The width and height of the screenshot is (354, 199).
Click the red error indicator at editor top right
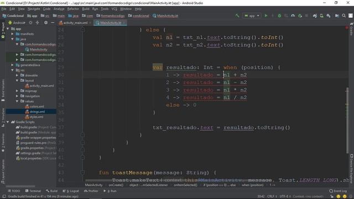coord(347,28)
